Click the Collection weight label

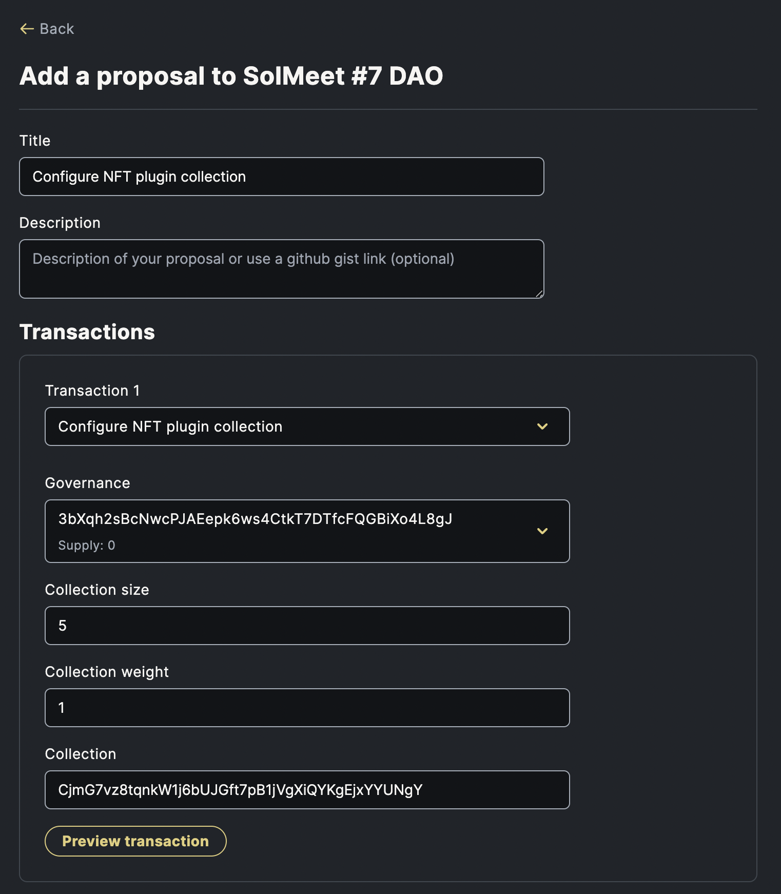coord(107,672)
